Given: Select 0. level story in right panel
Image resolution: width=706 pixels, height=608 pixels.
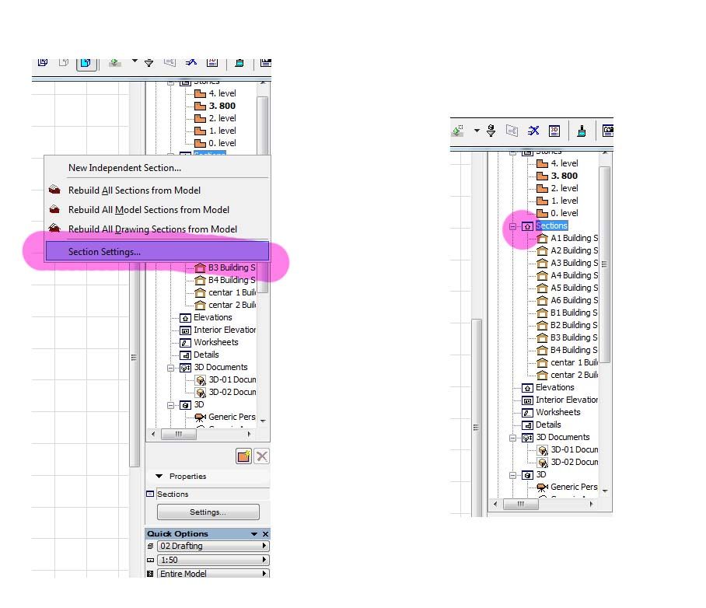Looking at the screenshot, I should coord(564,213).
